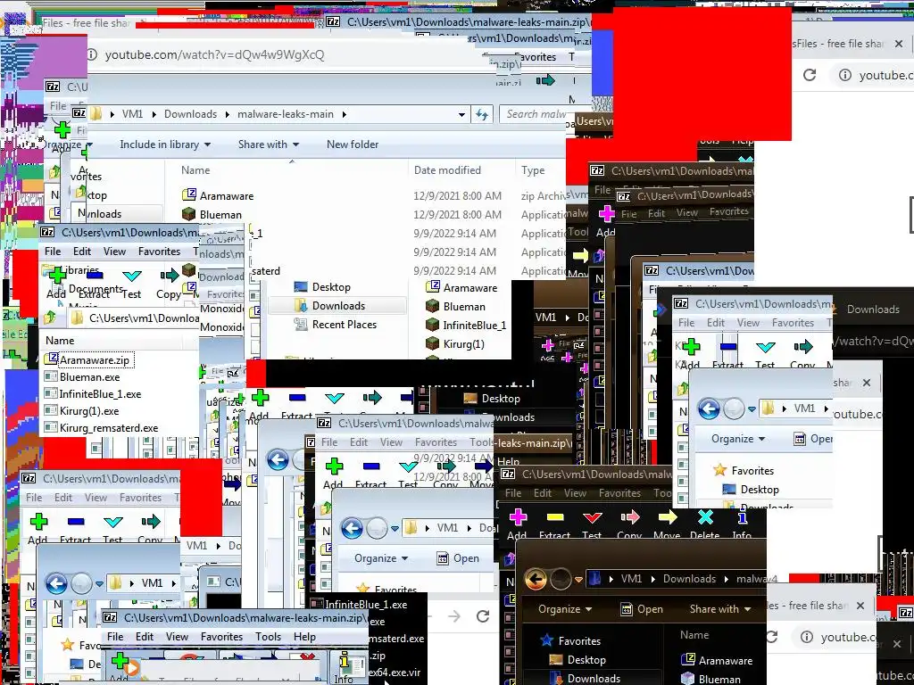
Task: Click Copy icon in 7-Zip window listing Aramaware.zip
Action: coord(169,275)
